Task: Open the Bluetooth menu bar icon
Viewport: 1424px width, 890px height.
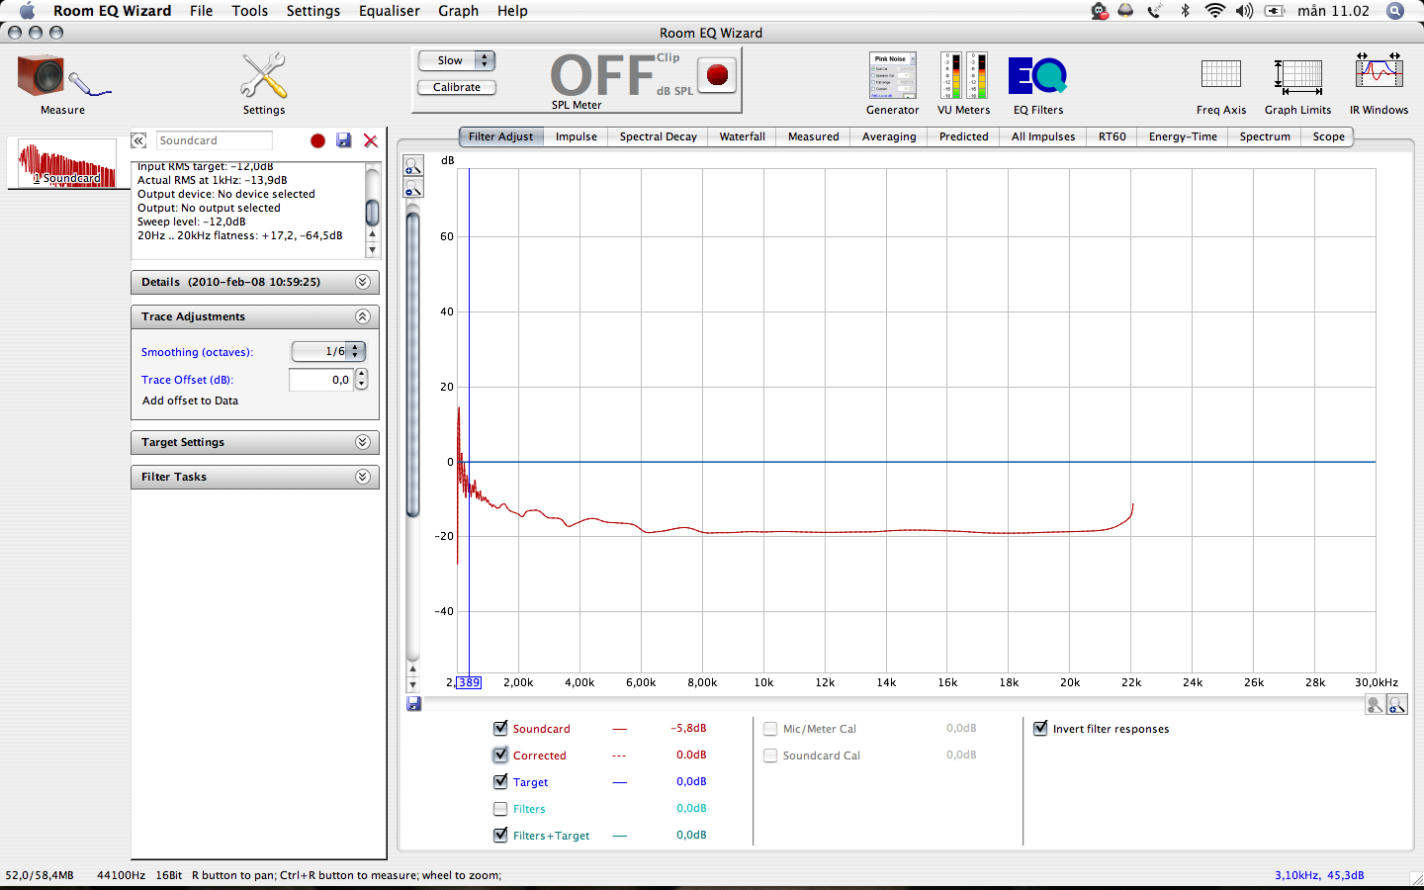Action: tap(1185, 11)
